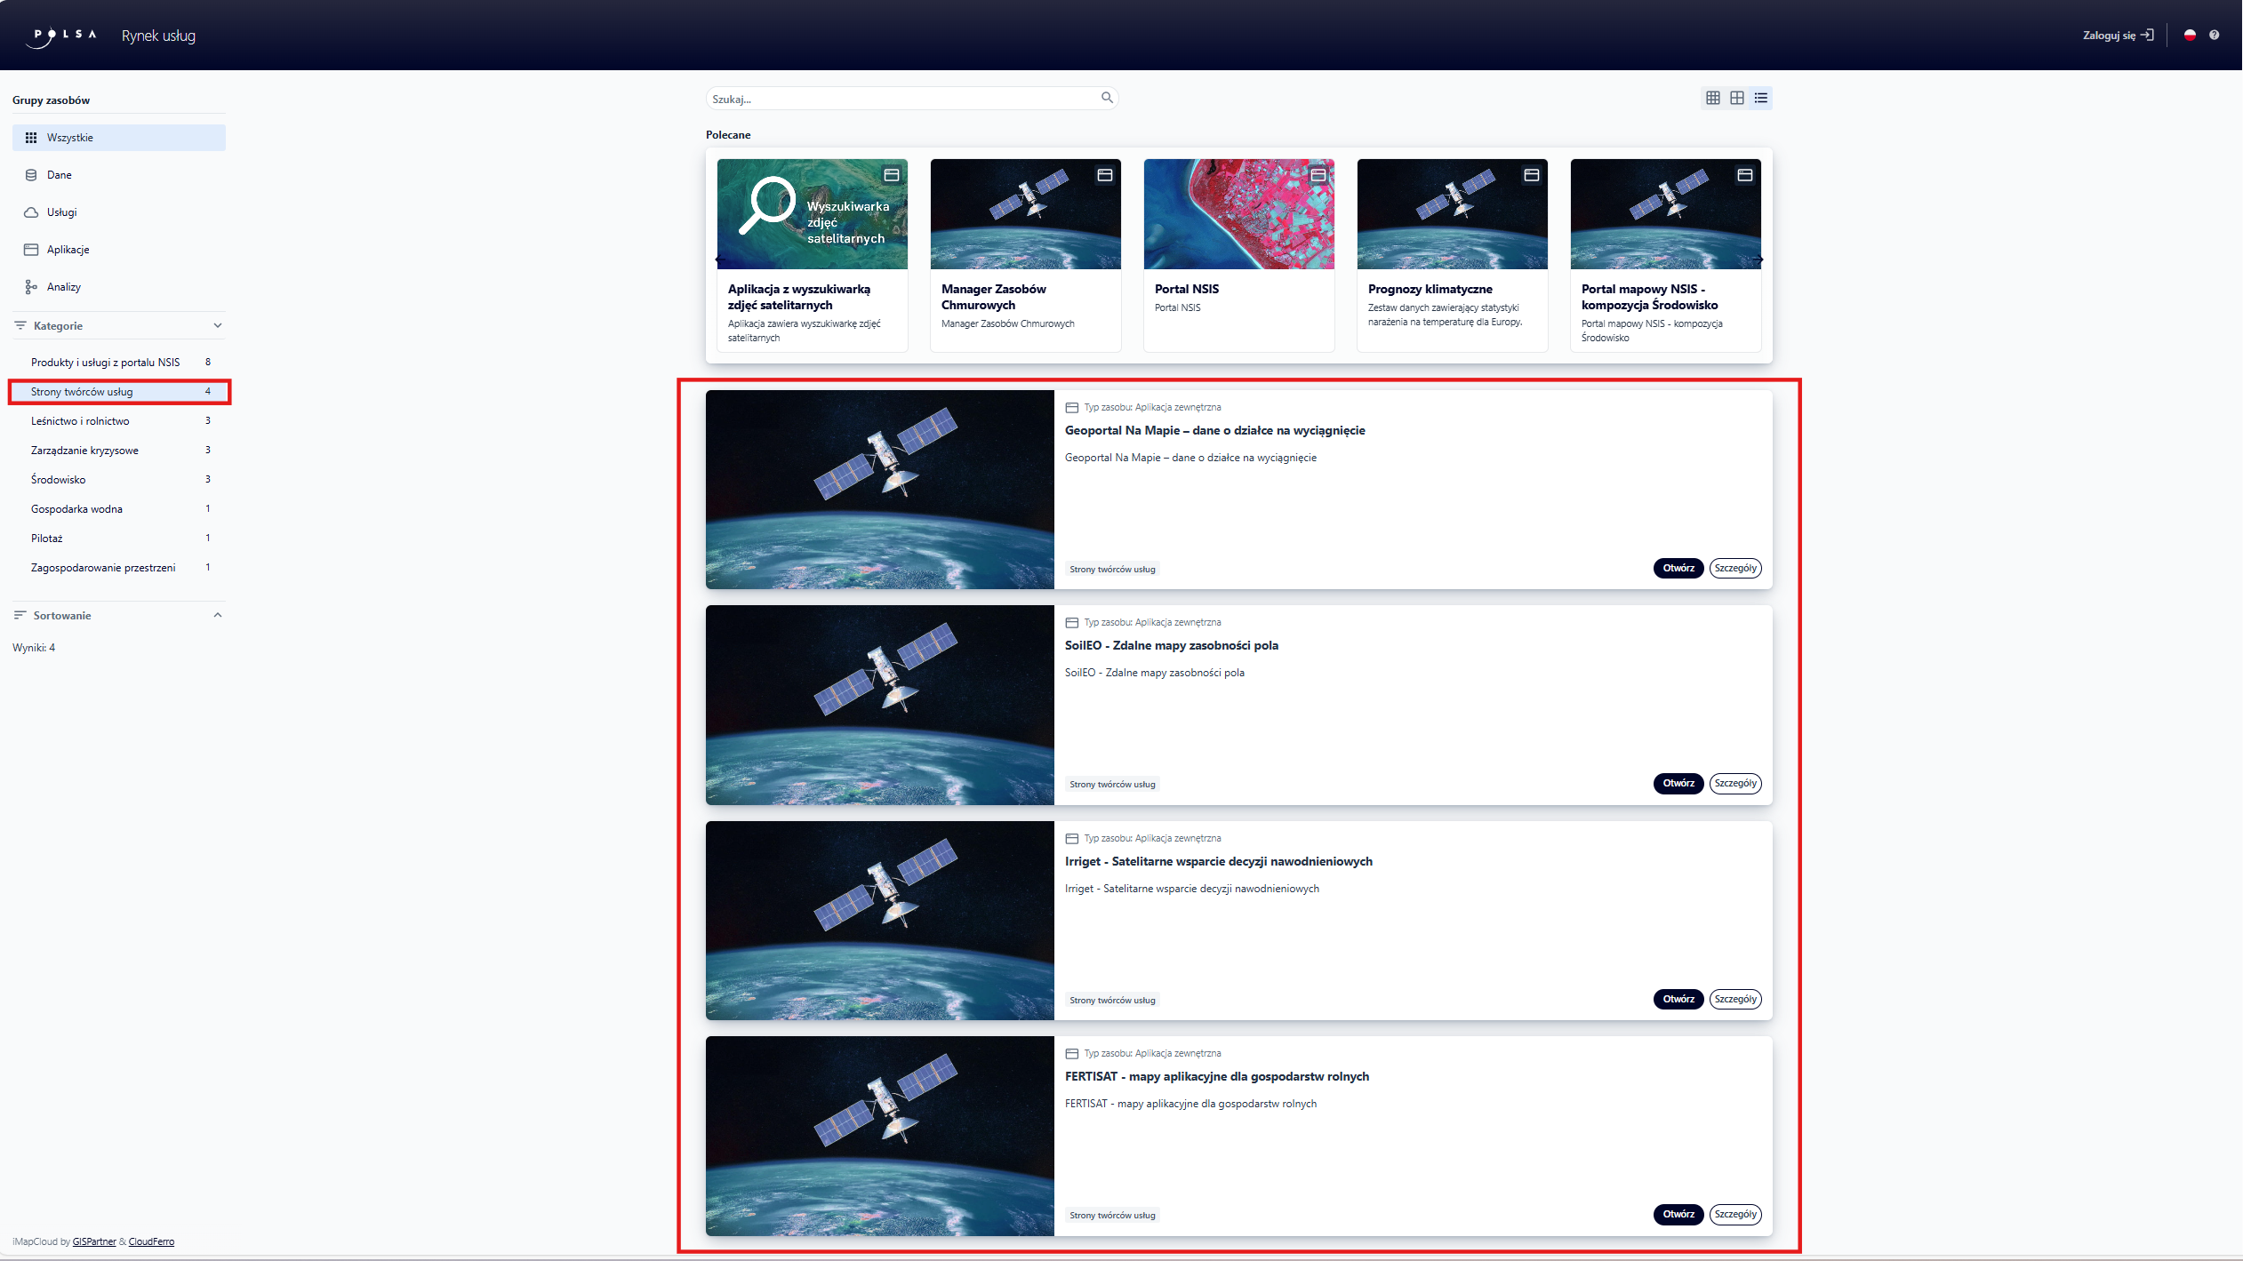Open Geoportal Na Mapie with Otwórz
The image size is (2243, 1261).
pos(1678,569)
